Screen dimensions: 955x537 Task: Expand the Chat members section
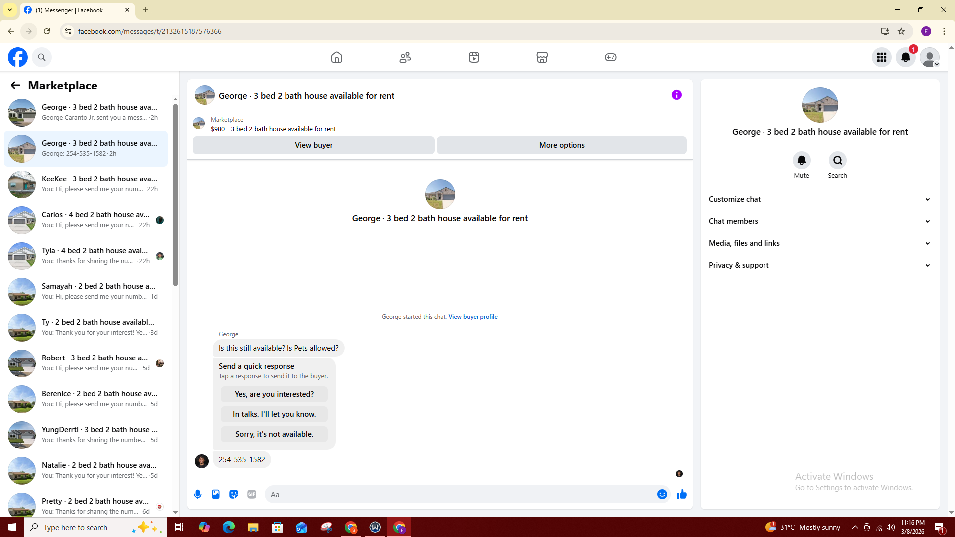coord(819,221)
